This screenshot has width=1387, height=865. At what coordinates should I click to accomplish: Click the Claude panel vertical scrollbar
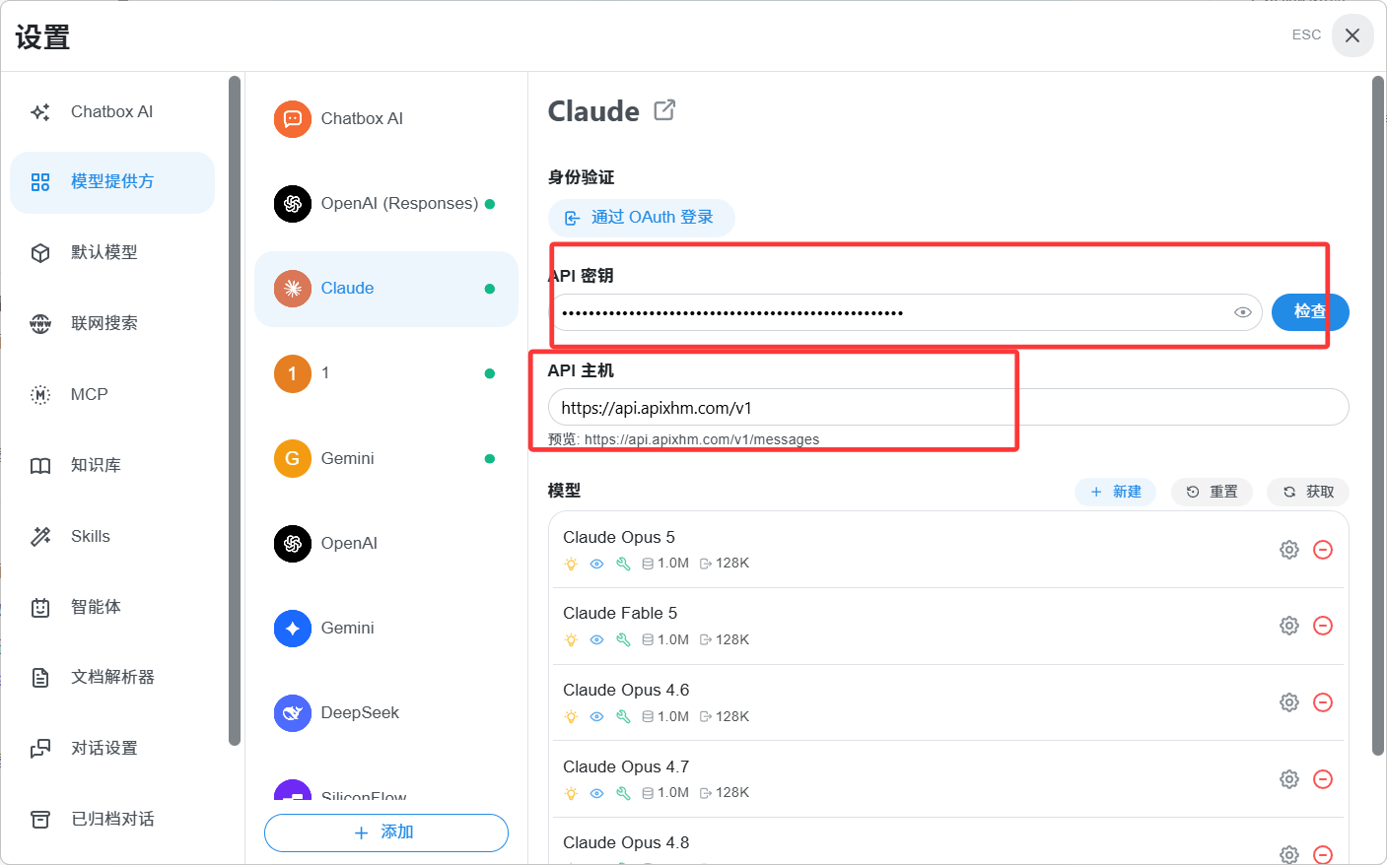1378,416
